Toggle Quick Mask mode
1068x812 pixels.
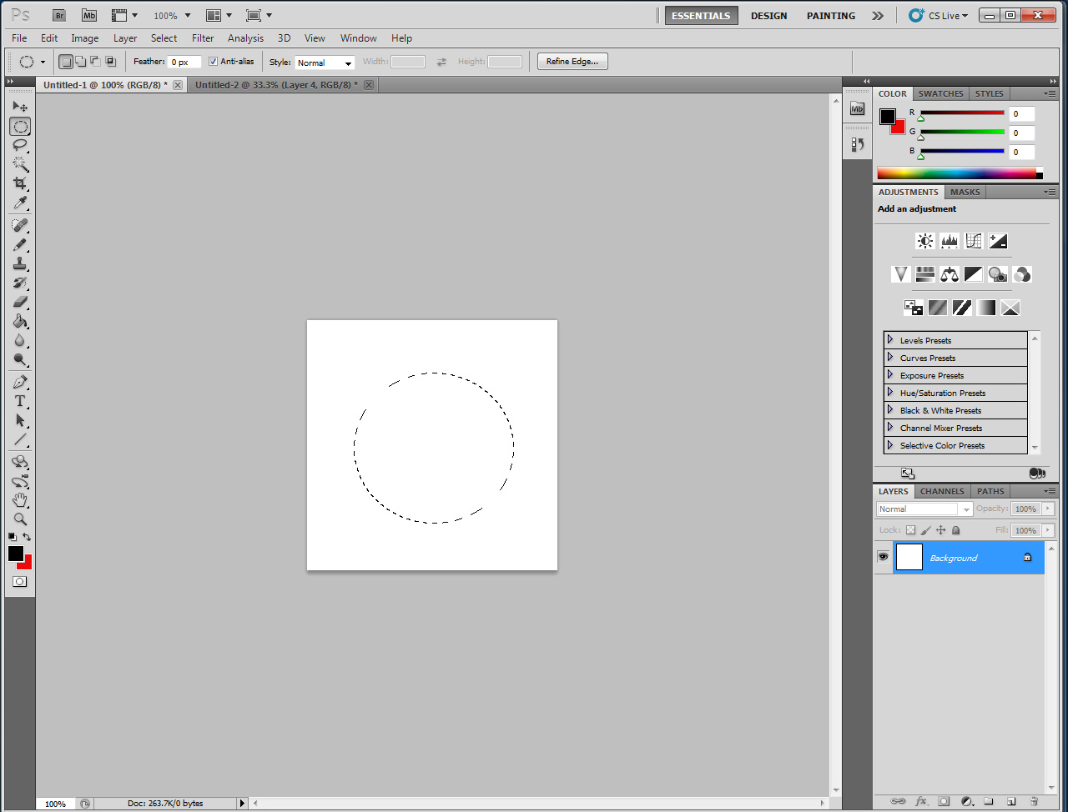click(x=20, y=582)
